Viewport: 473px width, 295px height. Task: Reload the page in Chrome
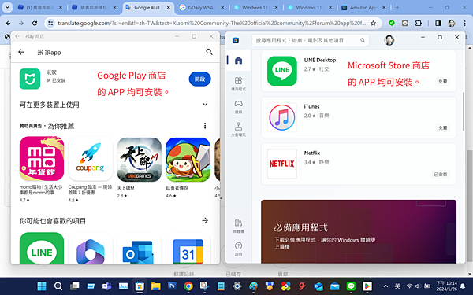(x=35, y=23)
